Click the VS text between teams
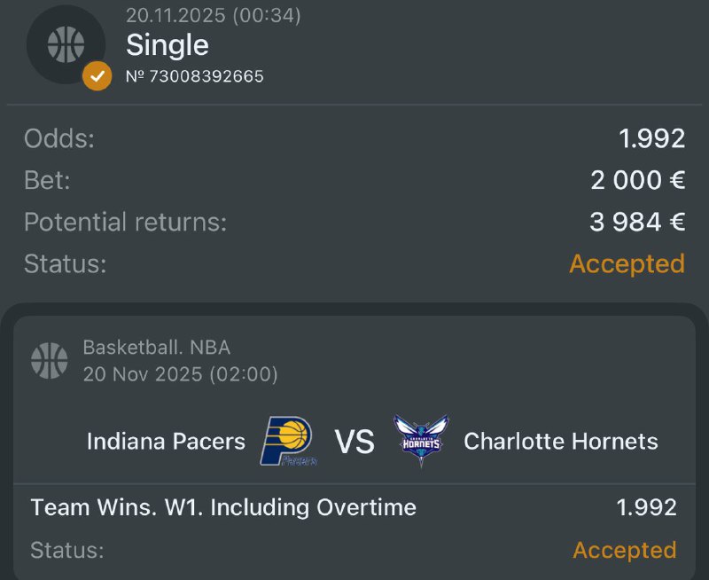 (x=354, y=441)
